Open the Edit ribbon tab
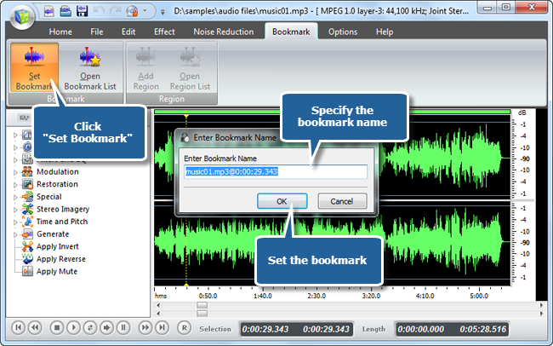 (x=128, y=32)
